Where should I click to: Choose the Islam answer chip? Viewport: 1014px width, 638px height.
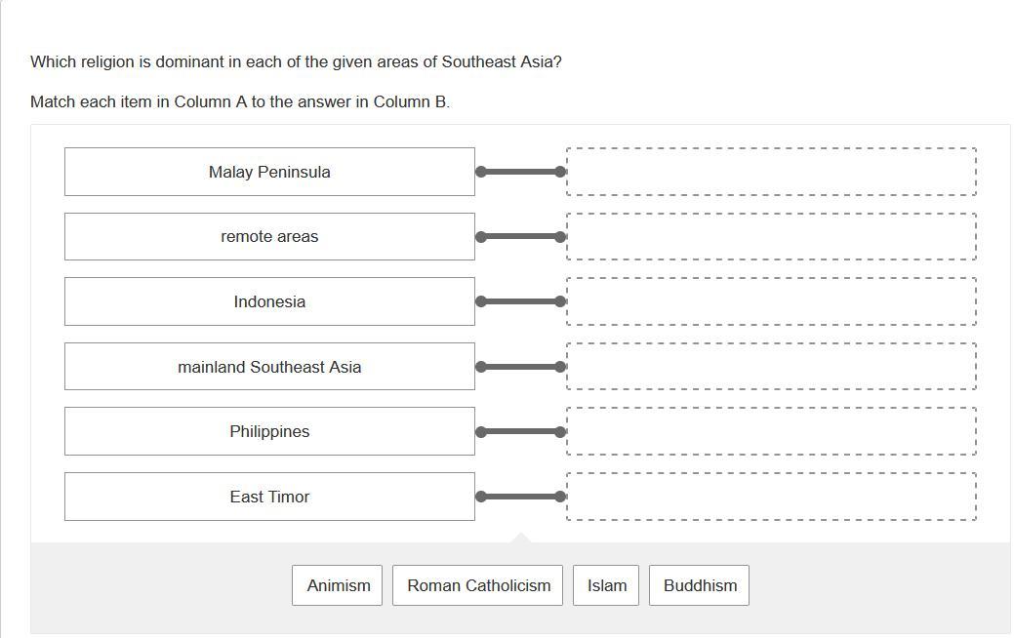pos(606,585)
